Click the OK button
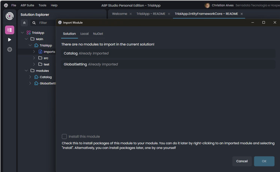The image size is (280, 172). pyautogui.click(x=264, y=161)
